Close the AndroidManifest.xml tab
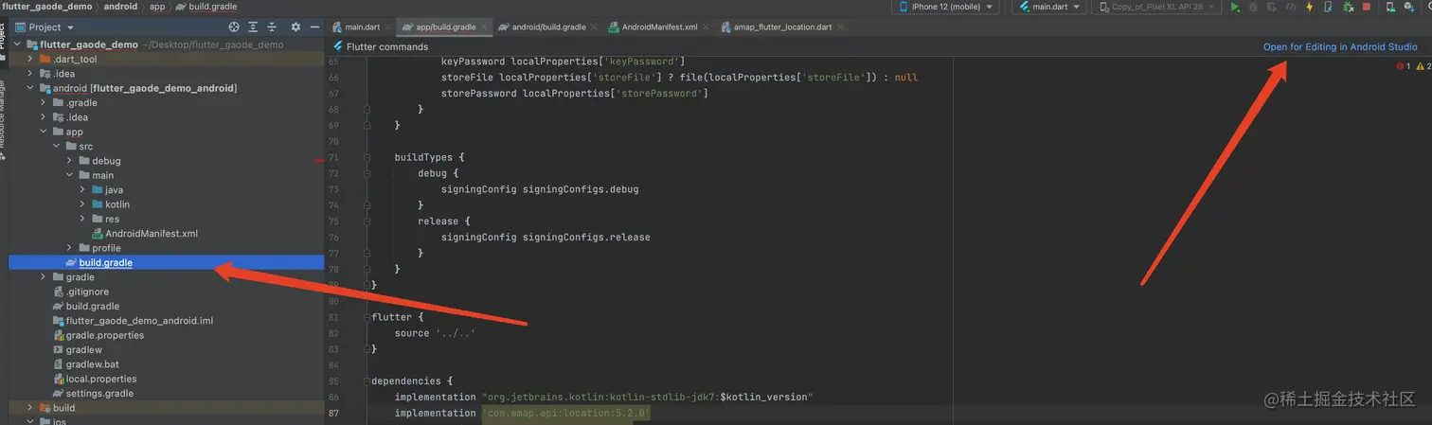1432x425 pixels. click(x=707, y=27)
